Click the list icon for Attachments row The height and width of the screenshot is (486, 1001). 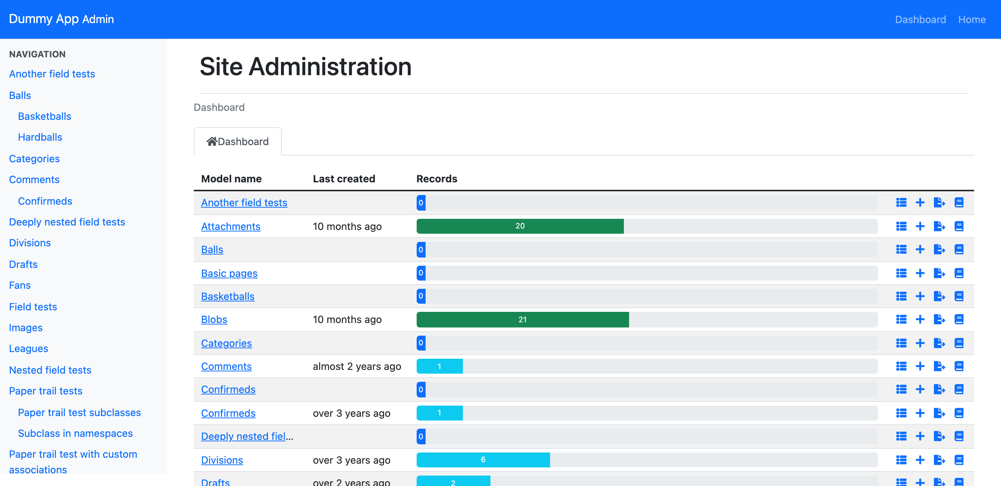pyautogui.click(x=901, y=226)
